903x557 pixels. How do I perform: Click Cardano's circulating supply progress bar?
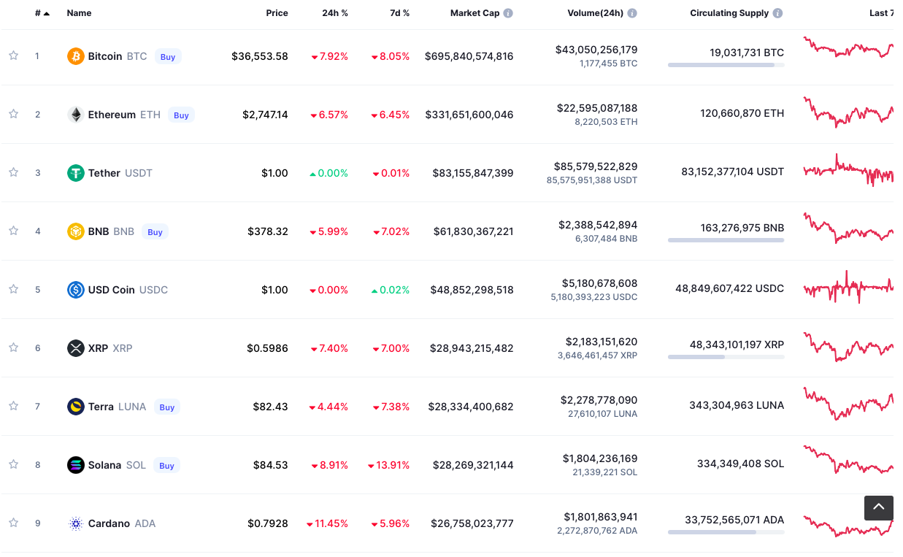726,532
